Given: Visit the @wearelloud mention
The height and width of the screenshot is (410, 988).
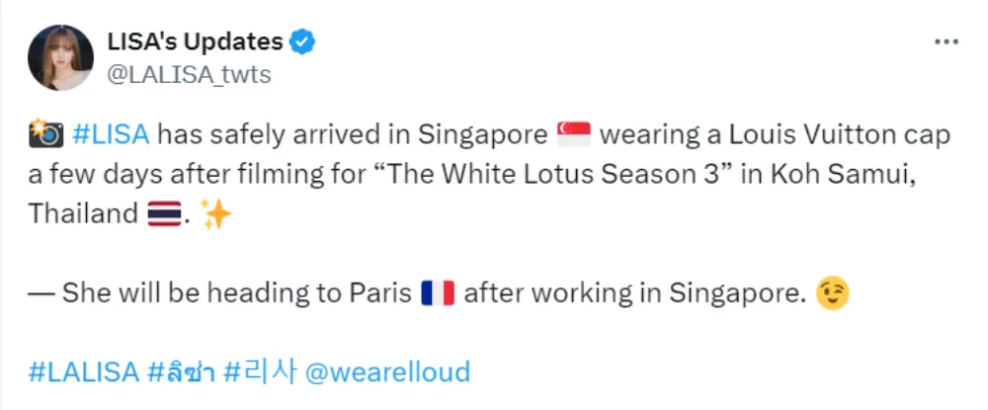Looking at the screenshot, I should (387, 372).
